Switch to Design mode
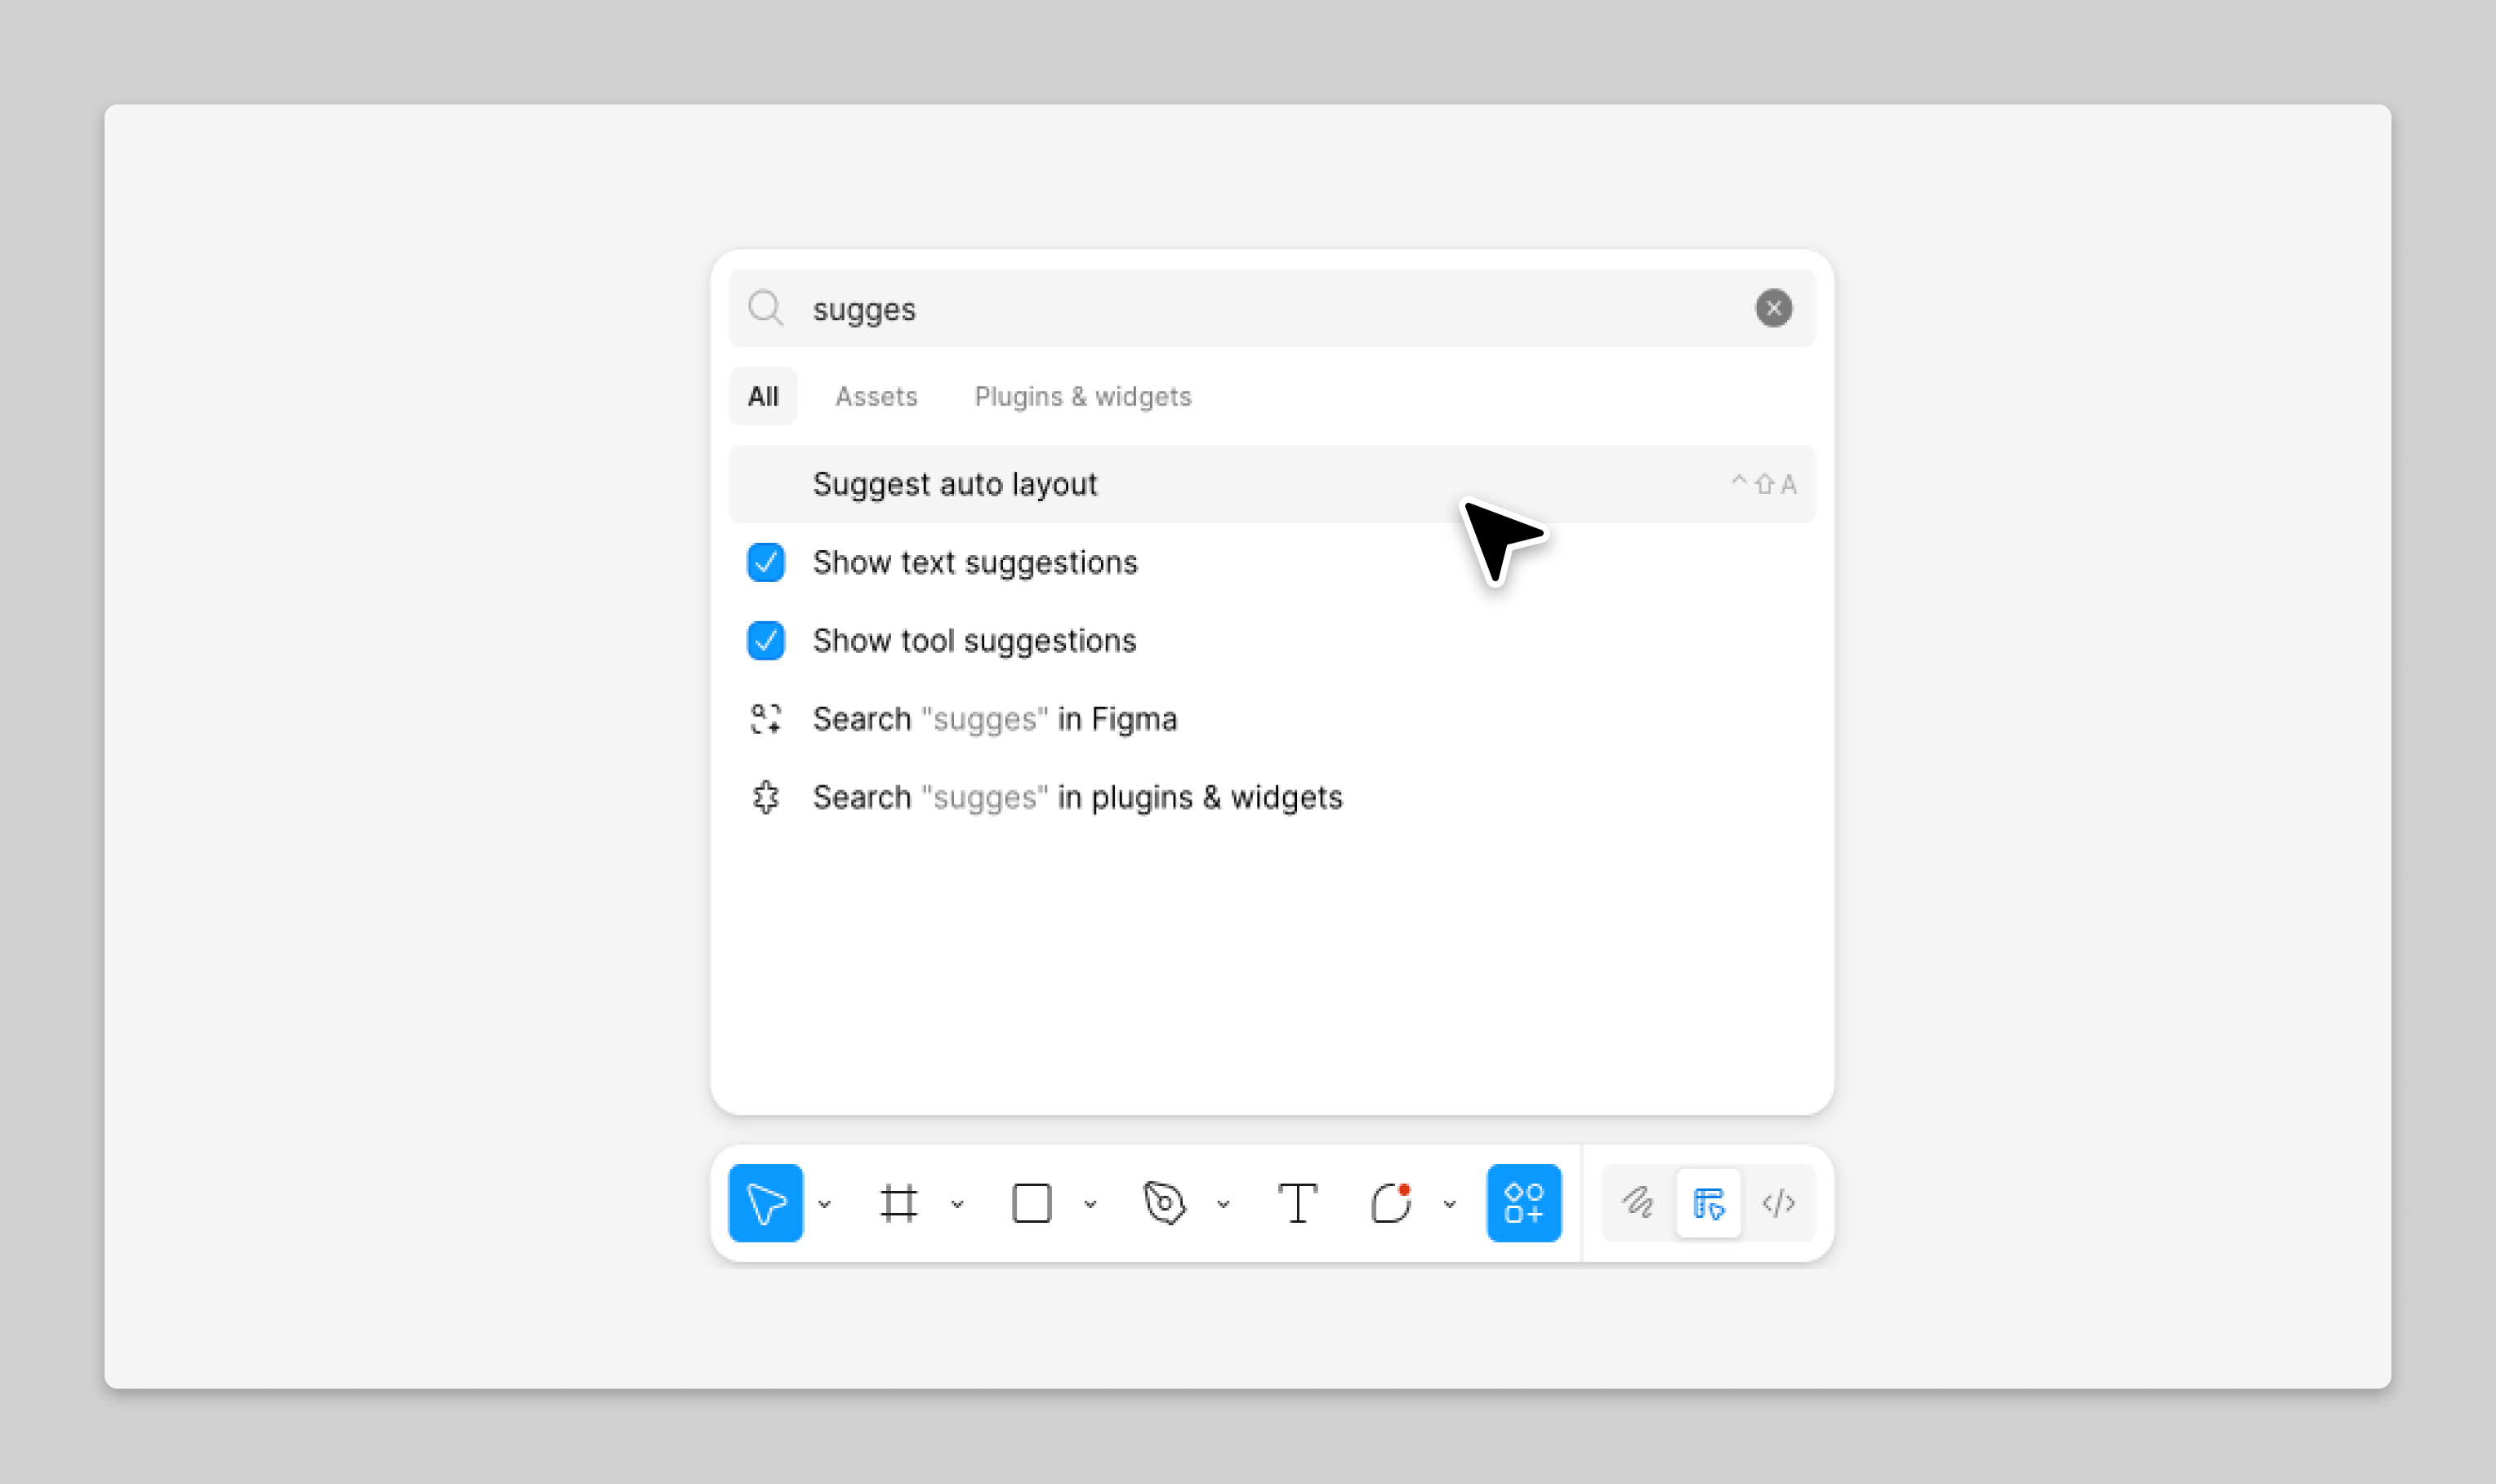Image resolution: width=2496 pixels, height=1484 pixels. (1709, 1203)
